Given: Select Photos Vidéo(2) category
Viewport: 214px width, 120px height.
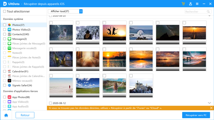Looking at the screenshot, I should (21, 30).
